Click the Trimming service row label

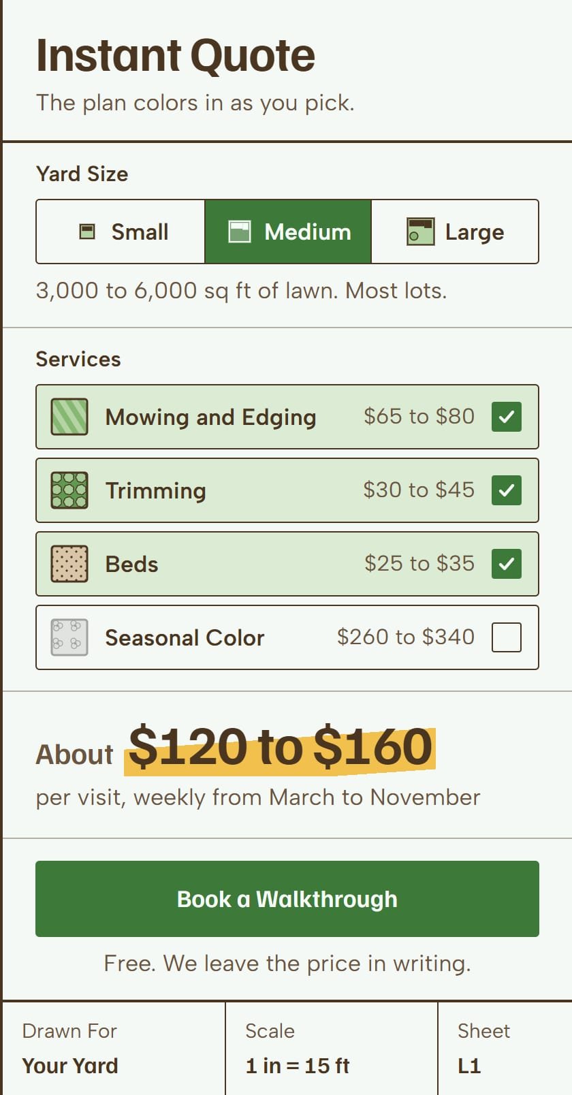pos(156,491)
